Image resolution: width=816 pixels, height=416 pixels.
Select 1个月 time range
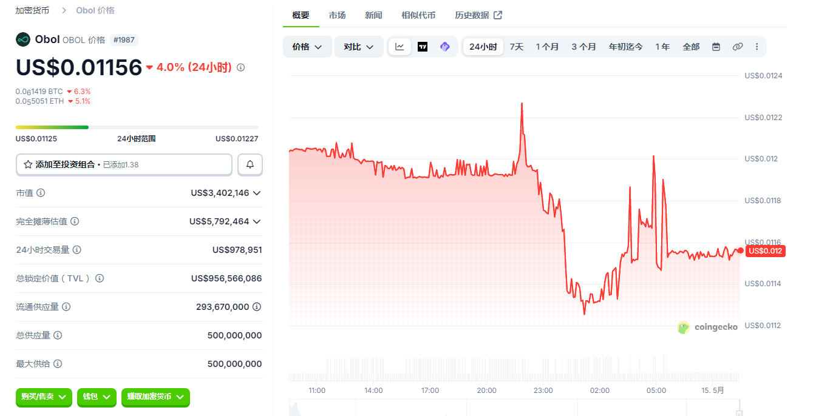tap(547, 47)
